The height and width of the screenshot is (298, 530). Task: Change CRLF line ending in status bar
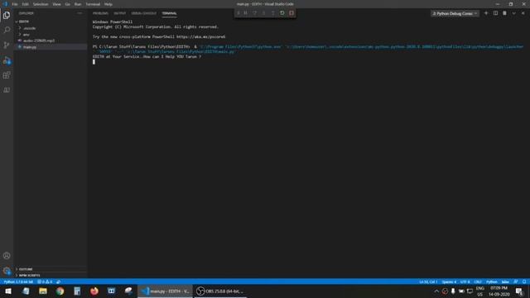(x=478, y=281)
